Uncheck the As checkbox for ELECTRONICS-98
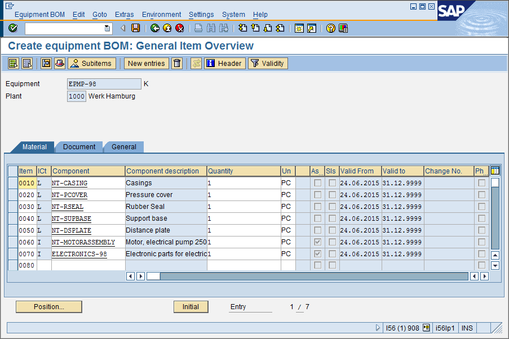This screenshot has height=339, width=509. [x=317, y=253]
